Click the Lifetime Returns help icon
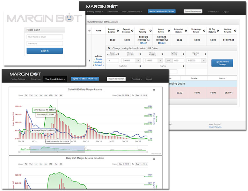The width and height of the screenshot is (248, 191). pyautogui.click(x=235, y=31)
